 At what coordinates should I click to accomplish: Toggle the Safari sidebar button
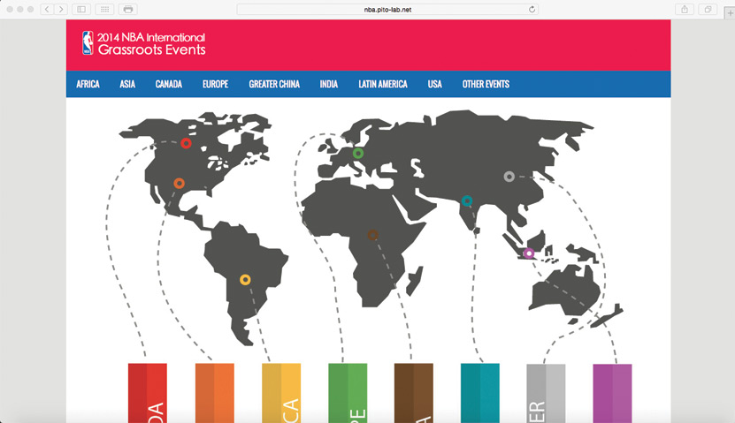[x=81, y=9]
